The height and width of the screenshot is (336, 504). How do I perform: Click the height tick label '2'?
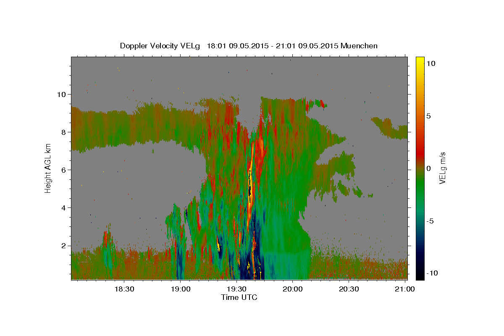tap(64, 246)
